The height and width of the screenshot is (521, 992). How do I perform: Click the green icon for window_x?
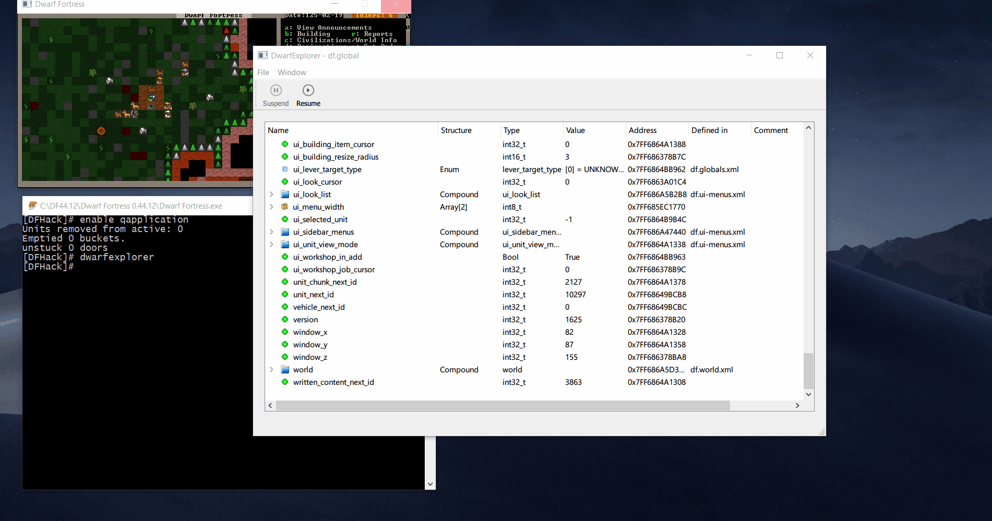click(x=285, y=332)
